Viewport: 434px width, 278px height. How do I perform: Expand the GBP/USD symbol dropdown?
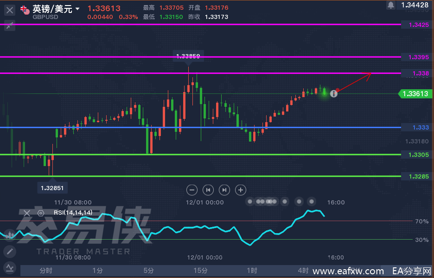[x=77, y=9]
